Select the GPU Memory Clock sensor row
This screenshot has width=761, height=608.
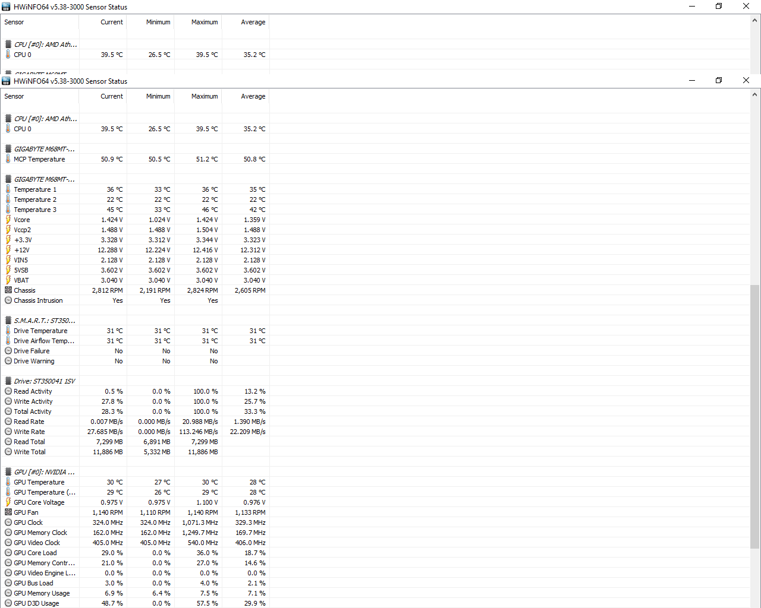pyautogui.click(x=40, y=533)
